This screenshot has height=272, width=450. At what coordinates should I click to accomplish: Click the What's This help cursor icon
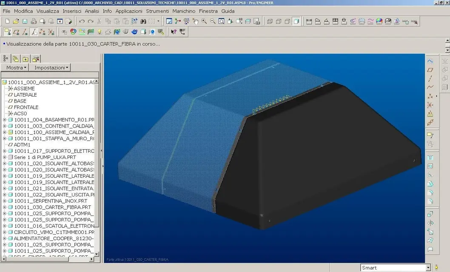[x=174, y=32]
